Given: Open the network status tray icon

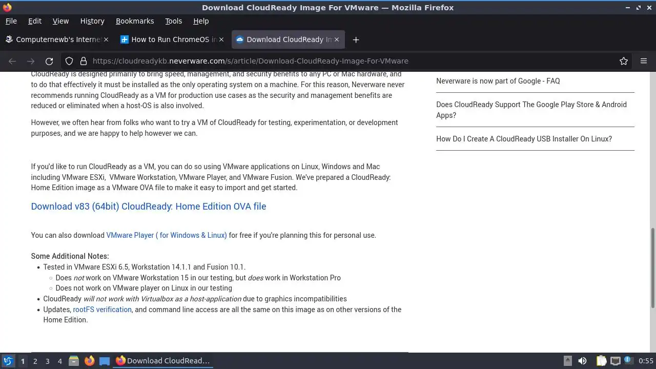Looking at the screenshot, I should click(615, 361).
